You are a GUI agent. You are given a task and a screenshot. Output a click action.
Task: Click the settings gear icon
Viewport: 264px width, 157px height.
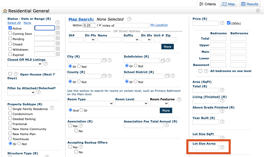coord(258,11)
